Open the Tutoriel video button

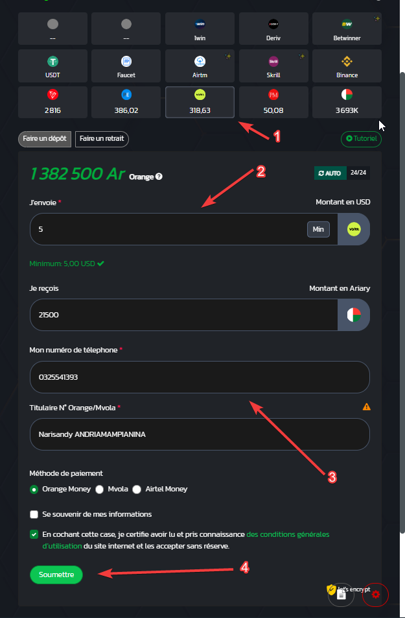pos(361,139)
